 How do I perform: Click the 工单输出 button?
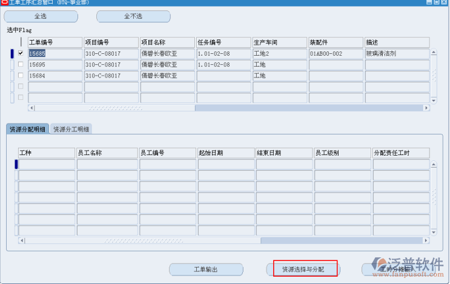click(205, 269)
